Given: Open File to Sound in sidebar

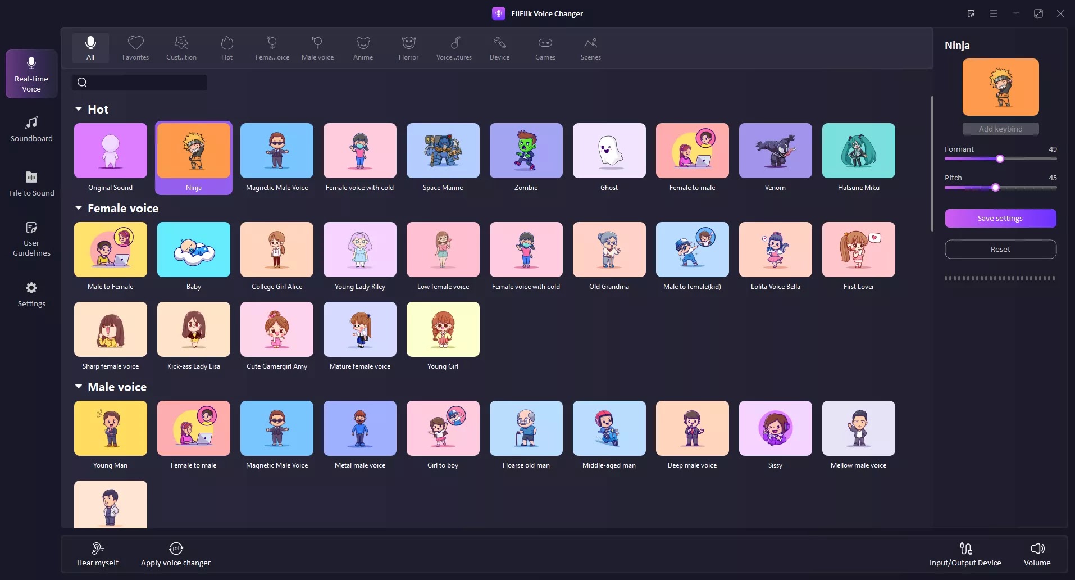Looking at the screenshot, I should pos(31,183).
